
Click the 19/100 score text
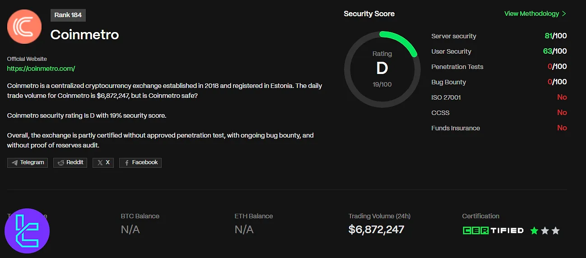click(382, 84)
